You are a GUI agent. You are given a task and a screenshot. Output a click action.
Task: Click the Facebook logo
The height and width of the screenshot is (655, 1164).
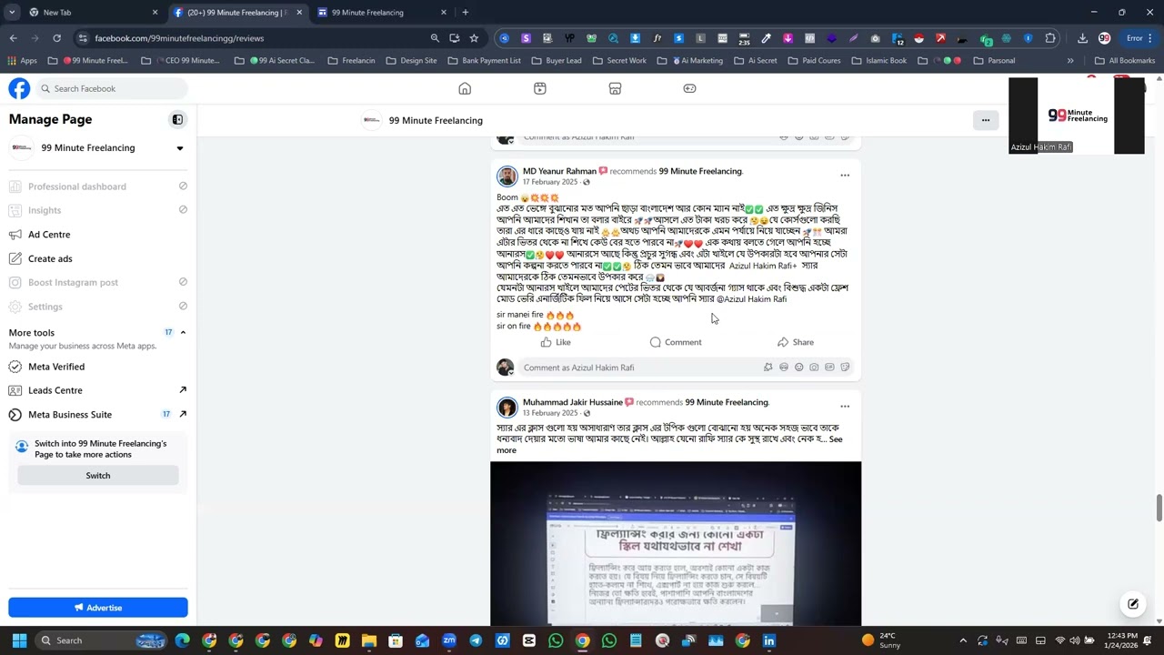click(x=19, y=88)
